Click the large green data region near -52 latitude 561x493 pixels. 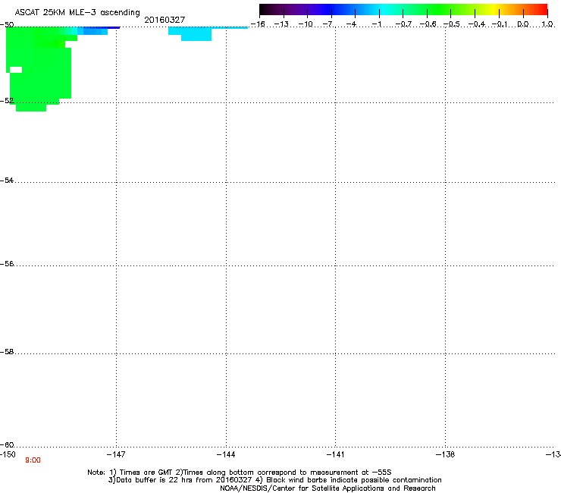pos(39,71)
